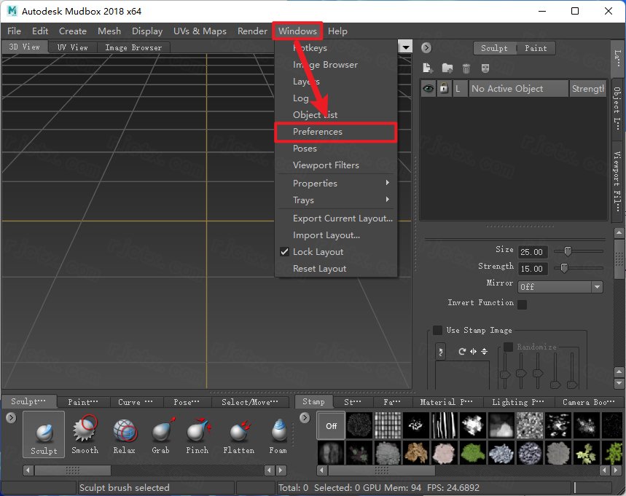Screen dimensions: 626x496
Task: Choose the Off stamp thumbnail
Action: coord(331,426)
